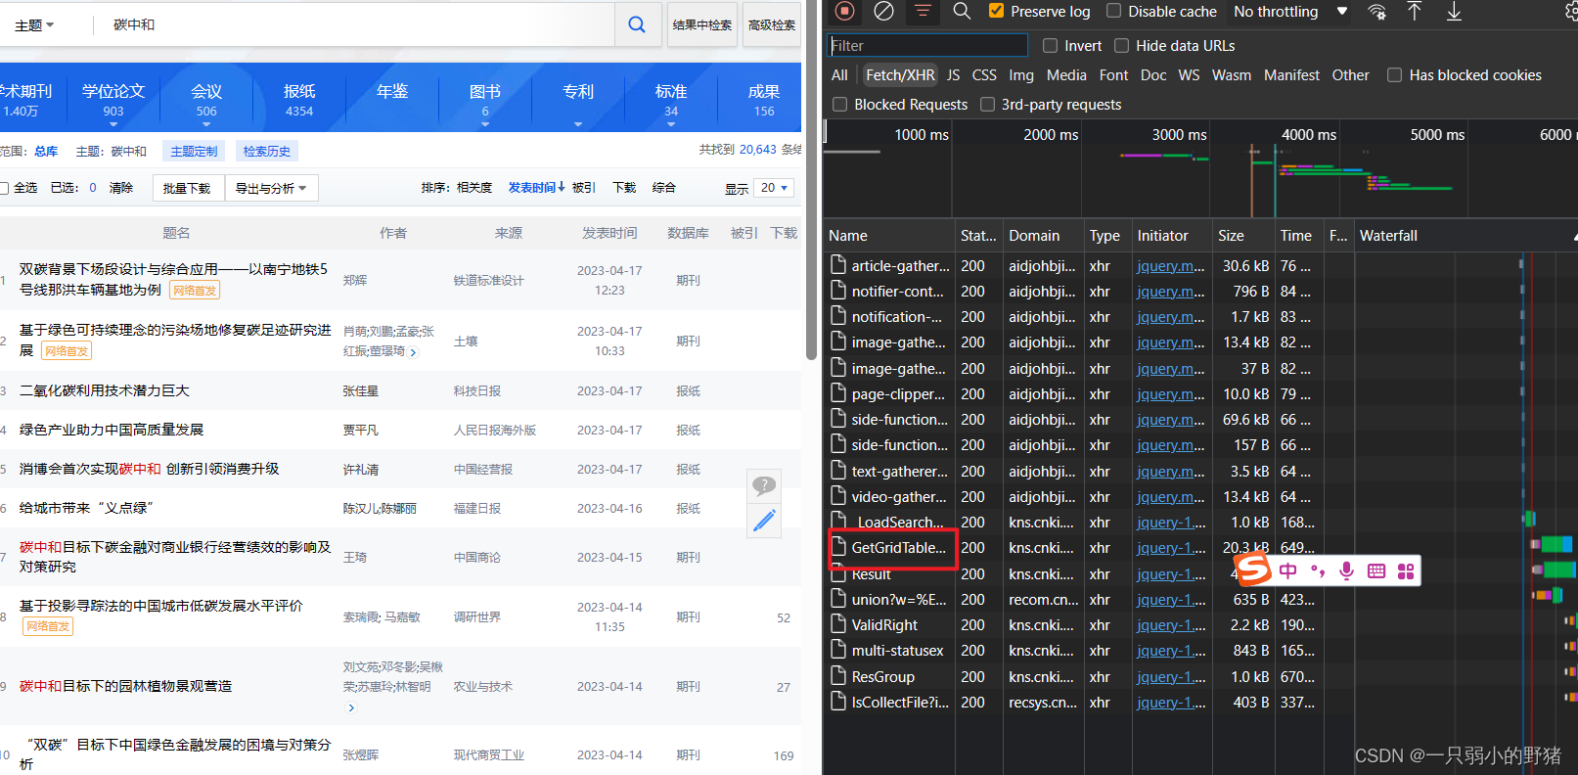
Task: Change display count 20 dropdown
Action: pos(774,188)
